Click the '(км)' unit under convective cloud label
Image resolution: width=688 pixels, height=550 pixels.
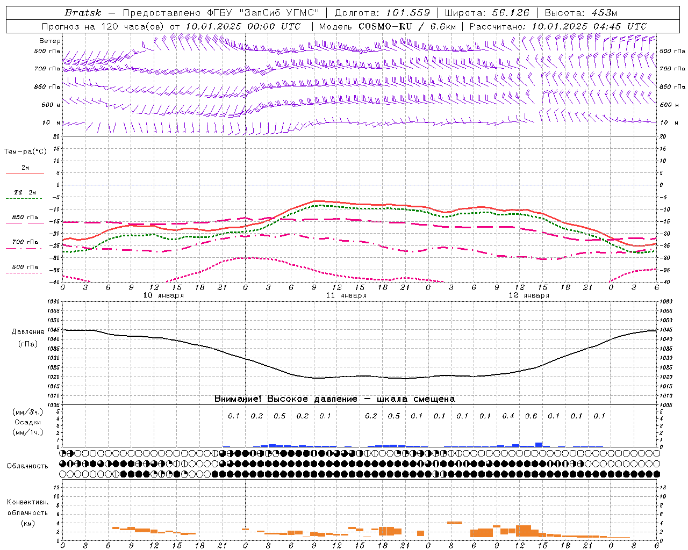click(x=27, y=523)
